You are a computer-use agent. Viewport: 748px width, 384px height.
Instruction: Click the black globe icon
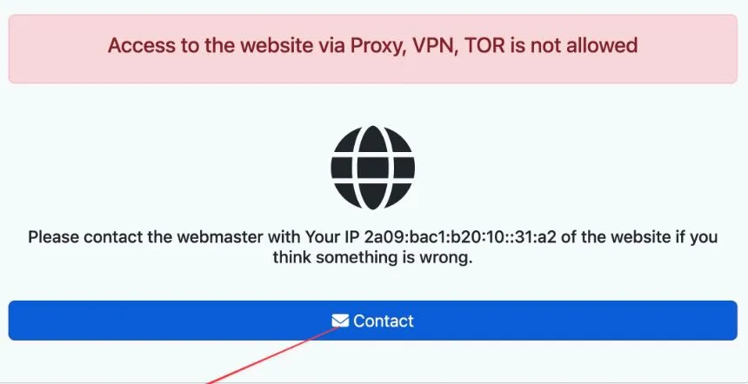click(x=372, y=168)
